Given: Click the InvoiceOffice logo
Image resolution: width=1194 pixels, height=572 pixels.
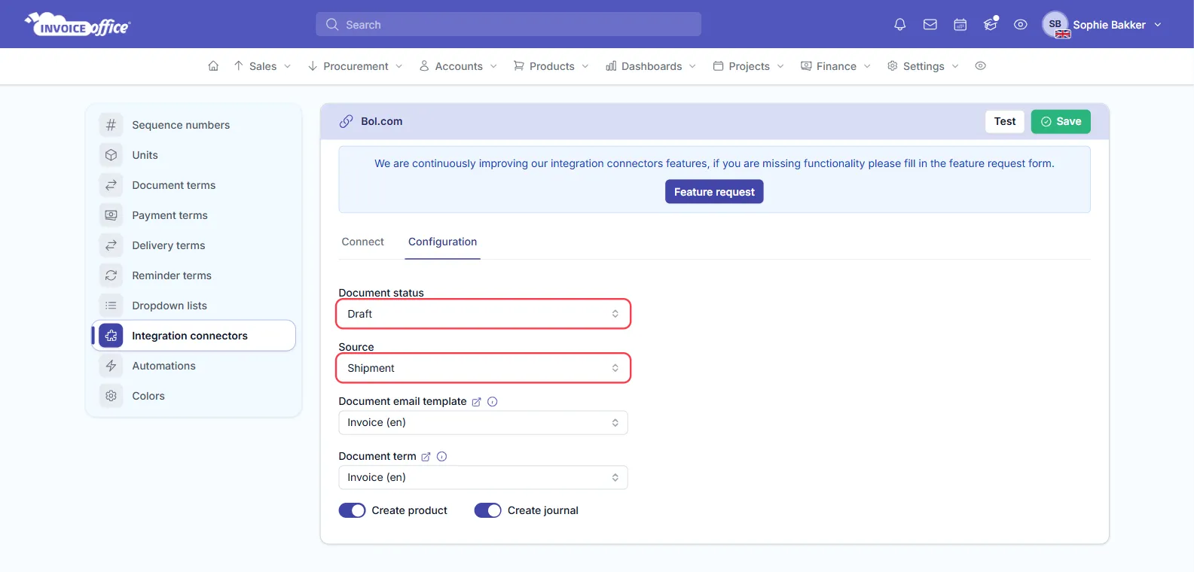Looking at the screenshot, I should (x=78, y=25).
